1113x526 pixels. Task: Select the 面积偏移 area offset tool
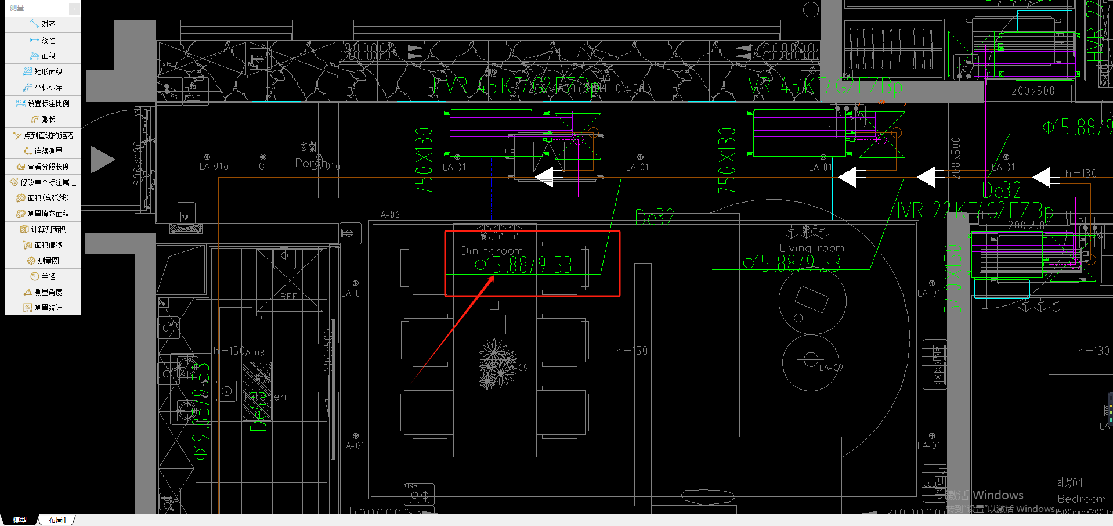(x=43, y=245)
